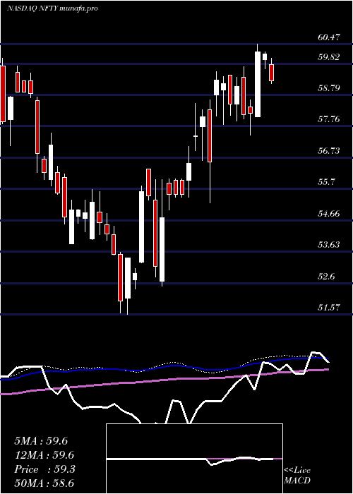Image resolution: width=353 pixels, height=494 pixels.
Task: Click the 50MA : 58.6 reading
Action: (x=44, y=483)
